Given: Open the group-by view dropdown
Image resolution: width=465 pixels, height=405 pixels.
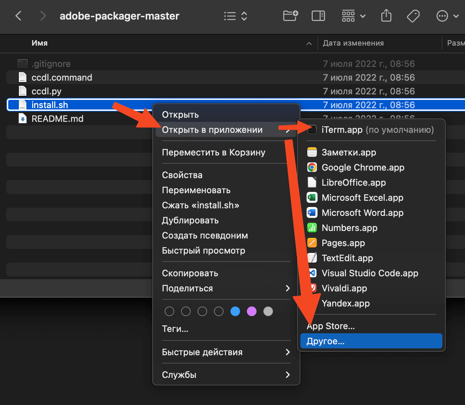Looking at the screenshot, I should point(354,16).
